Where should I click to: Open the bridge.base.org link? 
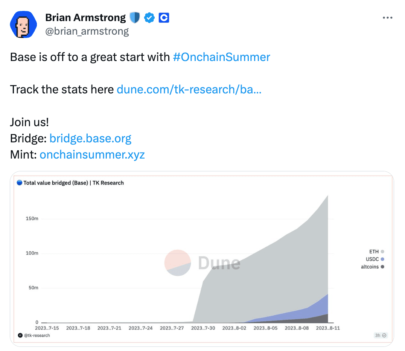tap(90, 139)
